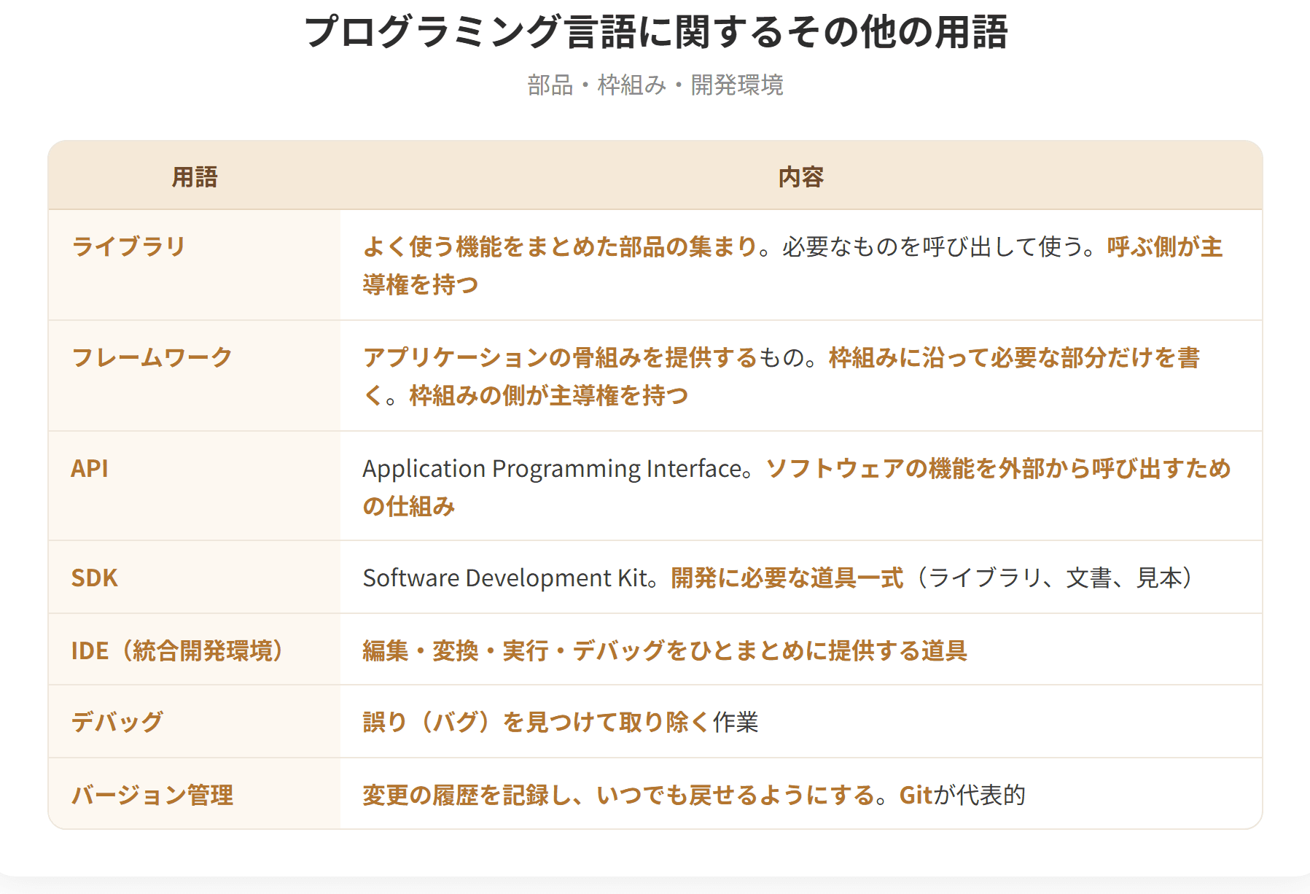Select the バージョン管理 term cell
Screen dimensions: 1310x894
195,793
